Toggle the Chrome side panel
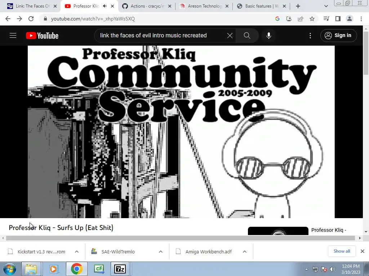369x276 pixels. (x=338, y=19)
